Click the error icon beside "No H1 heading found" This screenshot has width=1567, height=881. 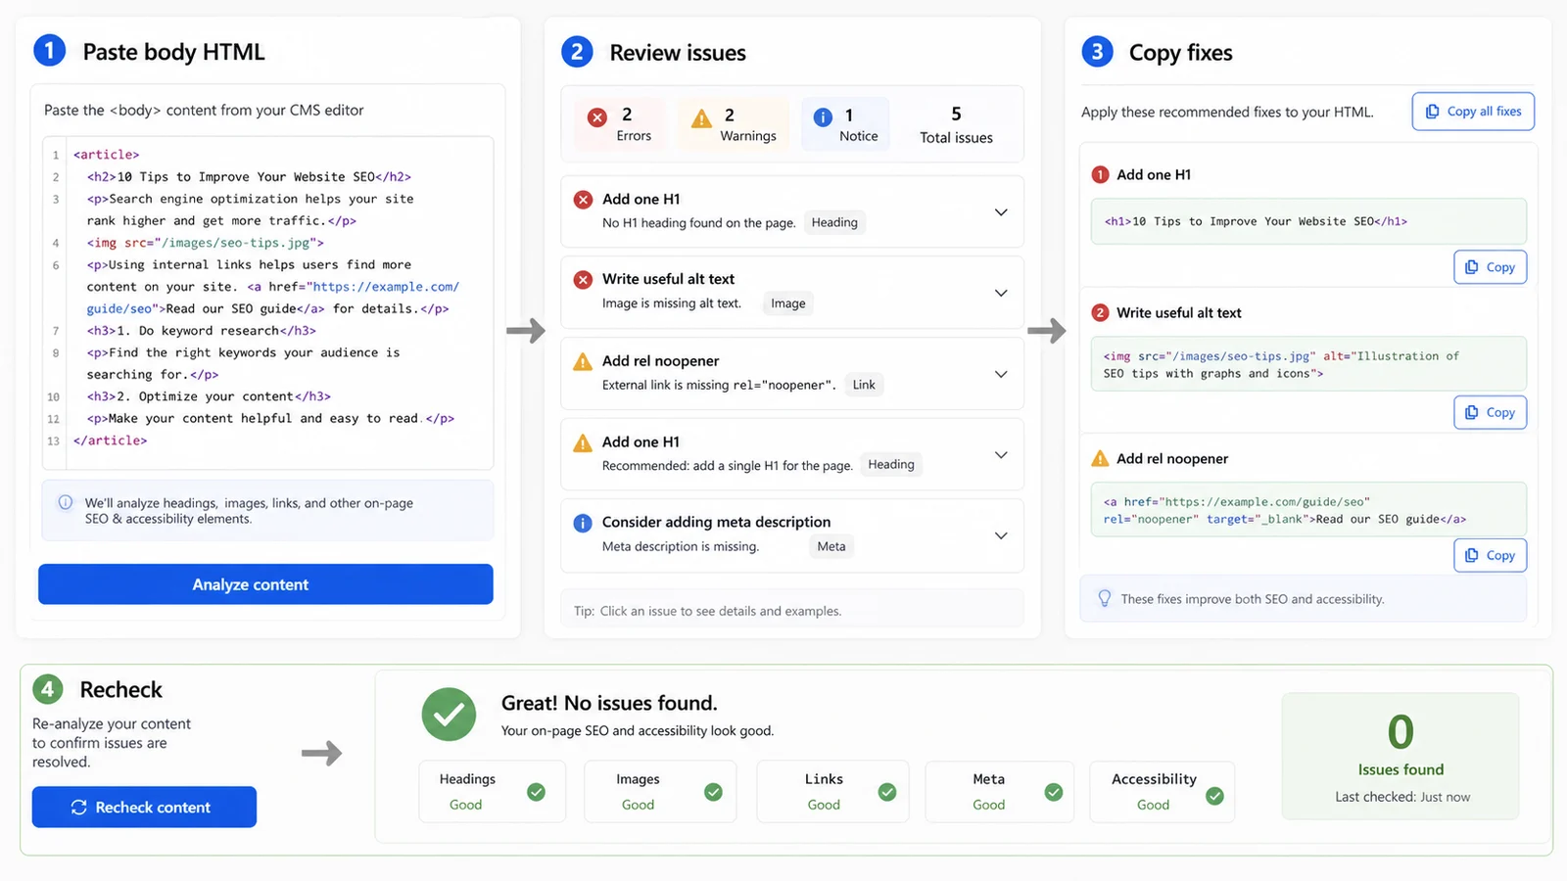[x=583, y=200]
